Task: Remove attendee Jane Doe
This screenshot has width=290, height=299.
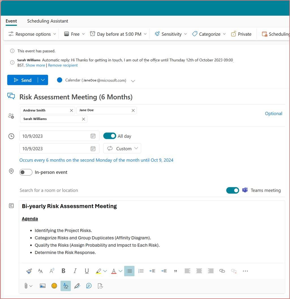Action: coord(133,110)
